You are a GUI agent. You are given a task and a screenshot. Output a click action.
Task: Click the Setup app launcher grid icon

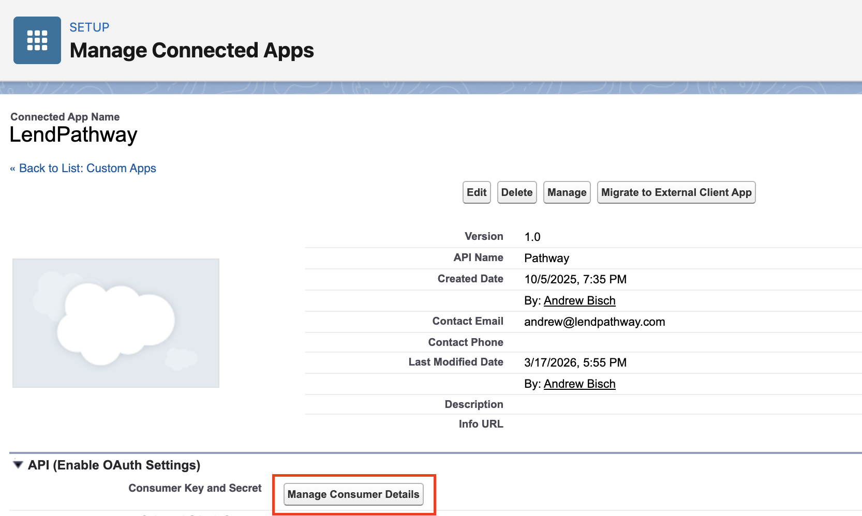[37, 40]
